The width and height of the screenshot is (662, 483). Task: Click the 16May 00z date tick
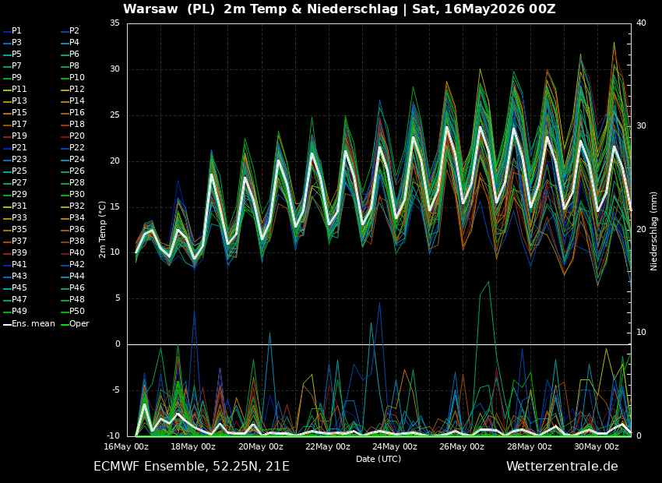126,446
